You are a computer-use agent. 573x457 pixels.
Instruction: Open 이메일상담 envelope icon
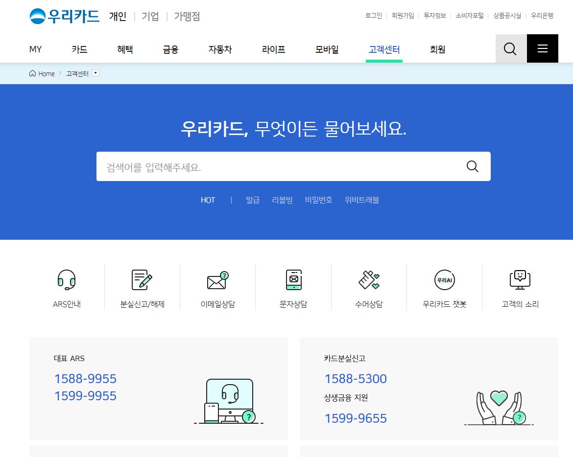pyautogui.click(x=218, y=280)
